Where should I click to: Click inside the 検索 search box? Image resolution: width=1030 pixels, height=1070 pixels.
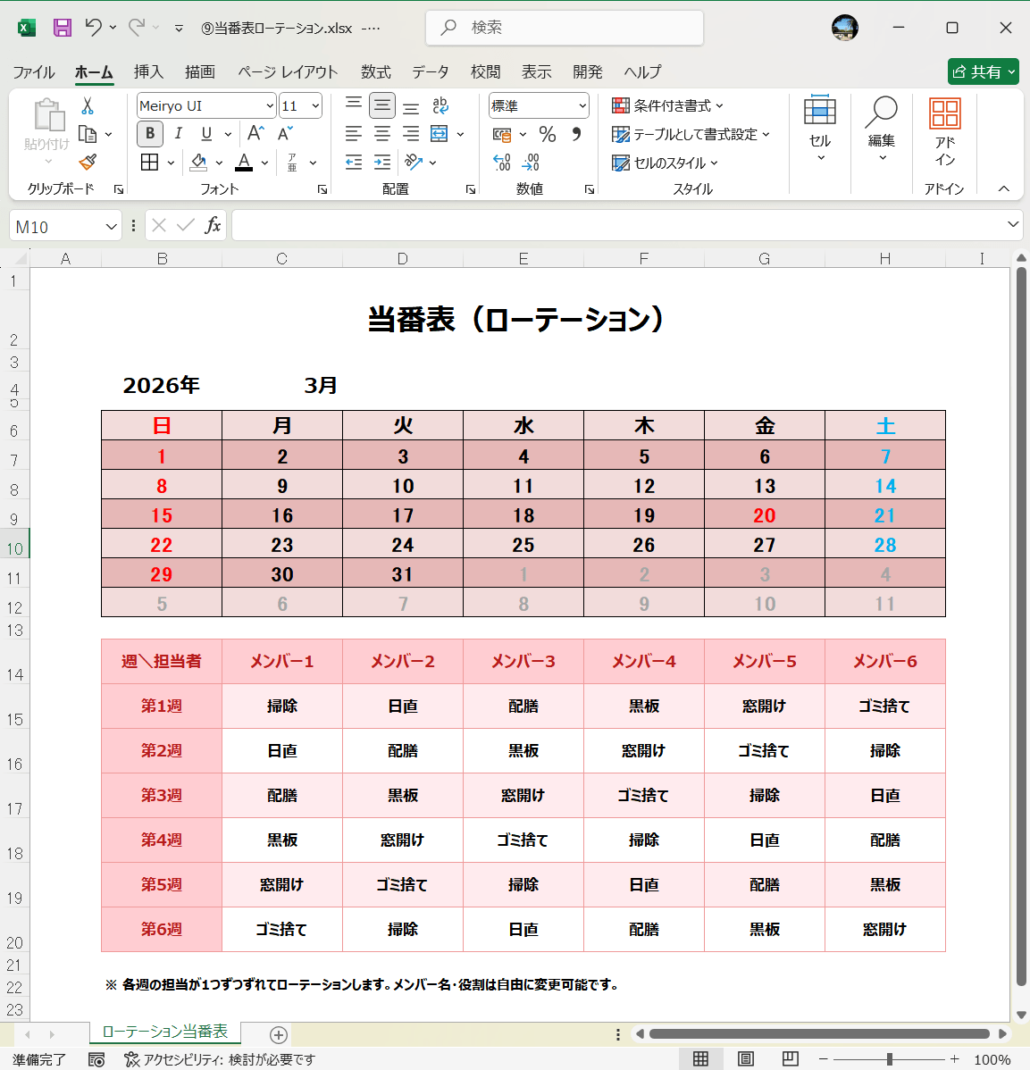pos(564,28)
